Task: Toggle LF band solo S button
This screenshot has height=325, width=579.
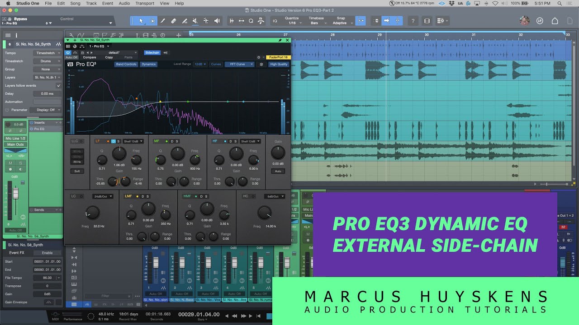Action: point(119,141)
